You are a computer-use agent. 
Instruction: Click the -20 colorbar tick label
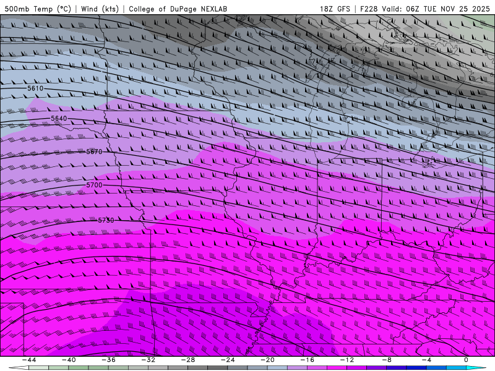(267, 360)
